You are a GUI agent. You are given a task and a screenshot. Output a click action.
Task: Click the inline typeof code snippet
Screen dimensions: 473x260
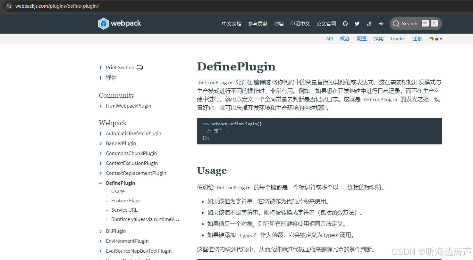(x=248, y=235)
